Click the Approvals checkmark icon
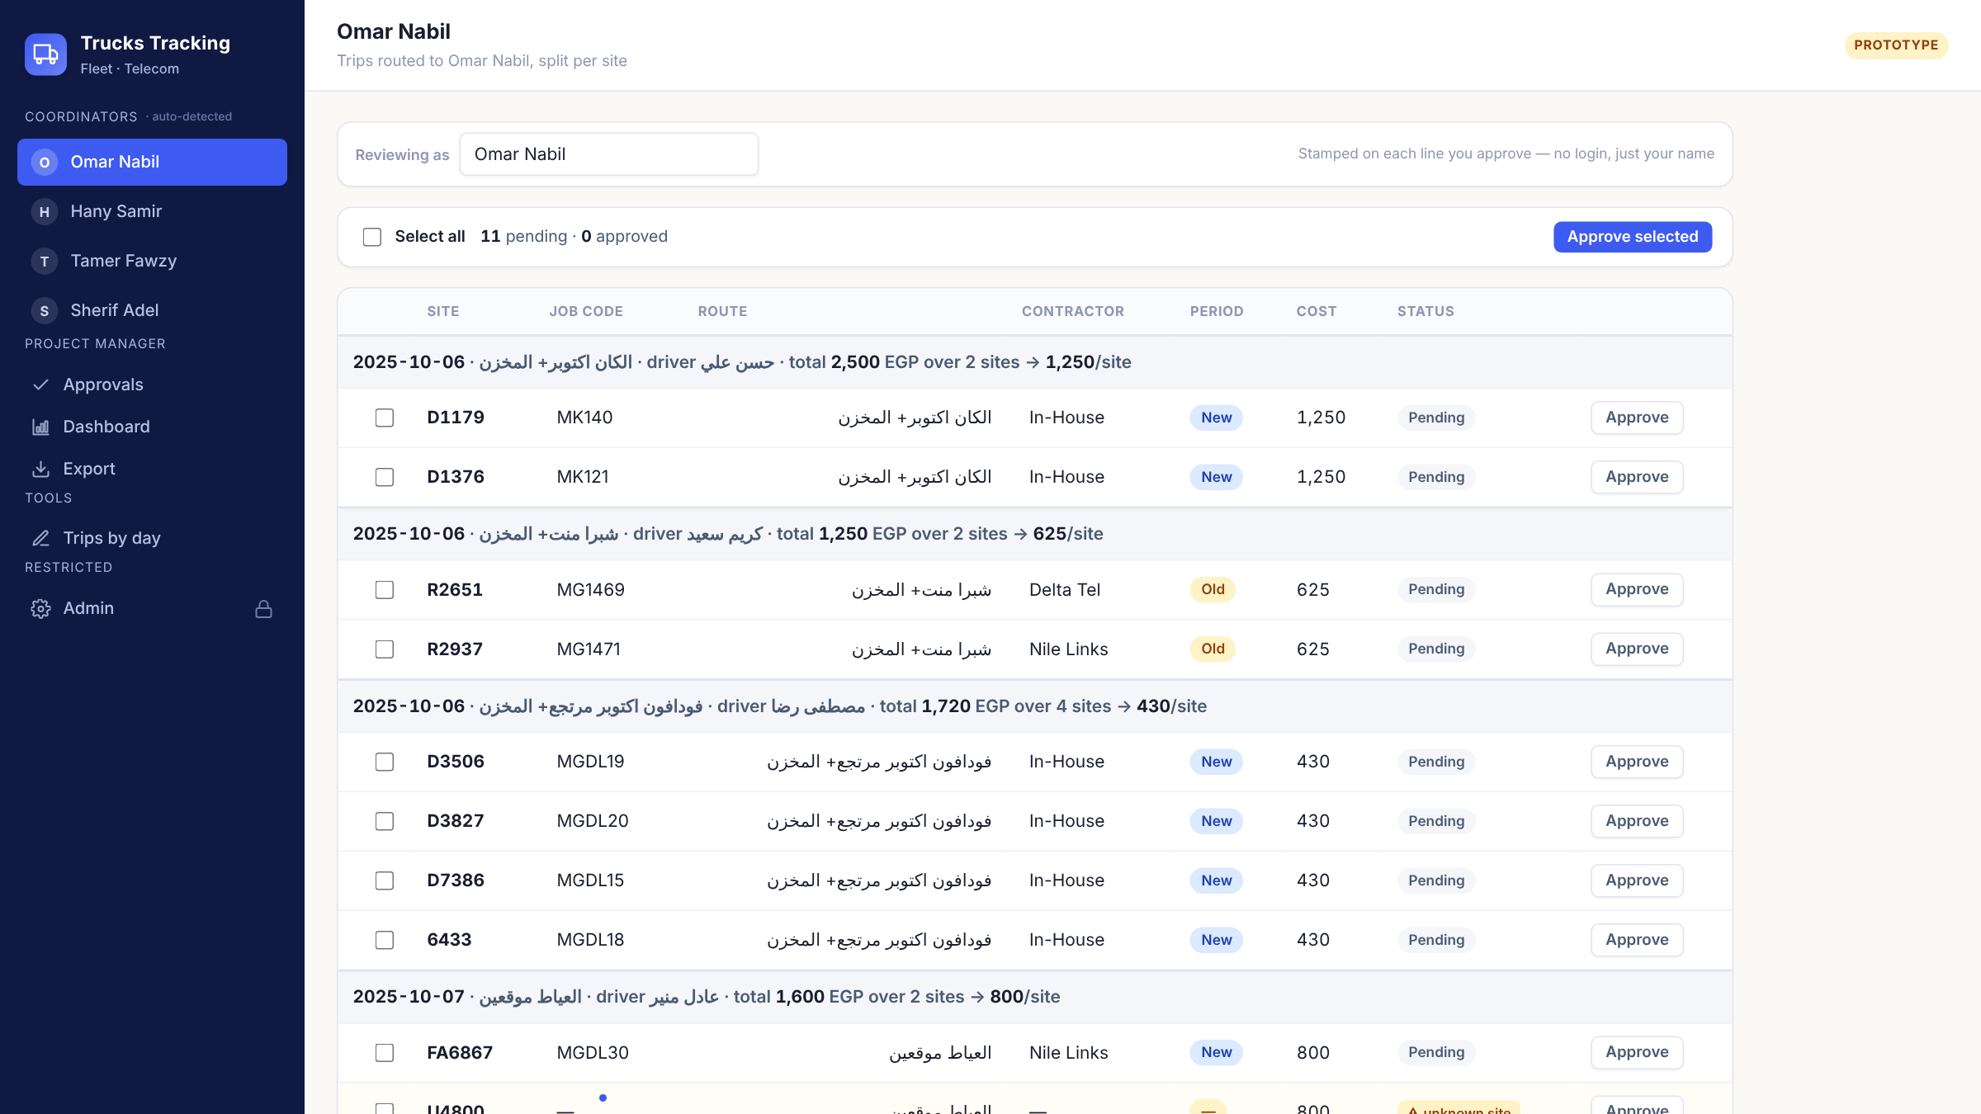Screen dimensions: 1981x1114 [x=40, y=385]
